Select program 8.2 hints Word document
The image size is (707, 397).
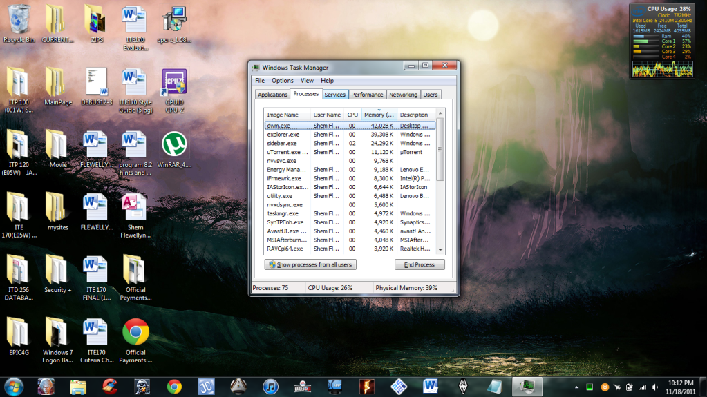(x=135, y=153)
